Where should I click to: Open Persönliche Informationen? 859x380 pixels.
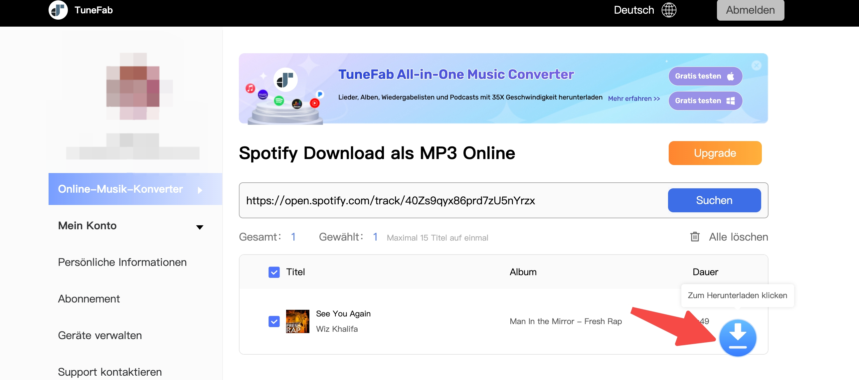(x=122, y=262)
